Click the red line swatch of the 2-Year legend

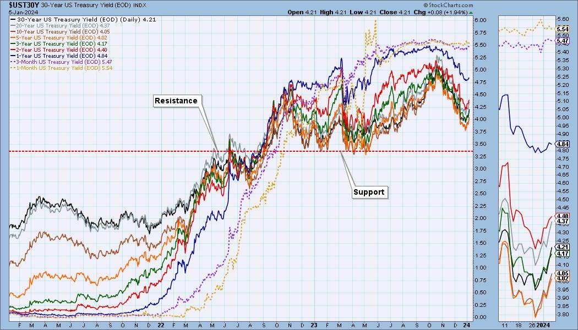tap(13, 50)
